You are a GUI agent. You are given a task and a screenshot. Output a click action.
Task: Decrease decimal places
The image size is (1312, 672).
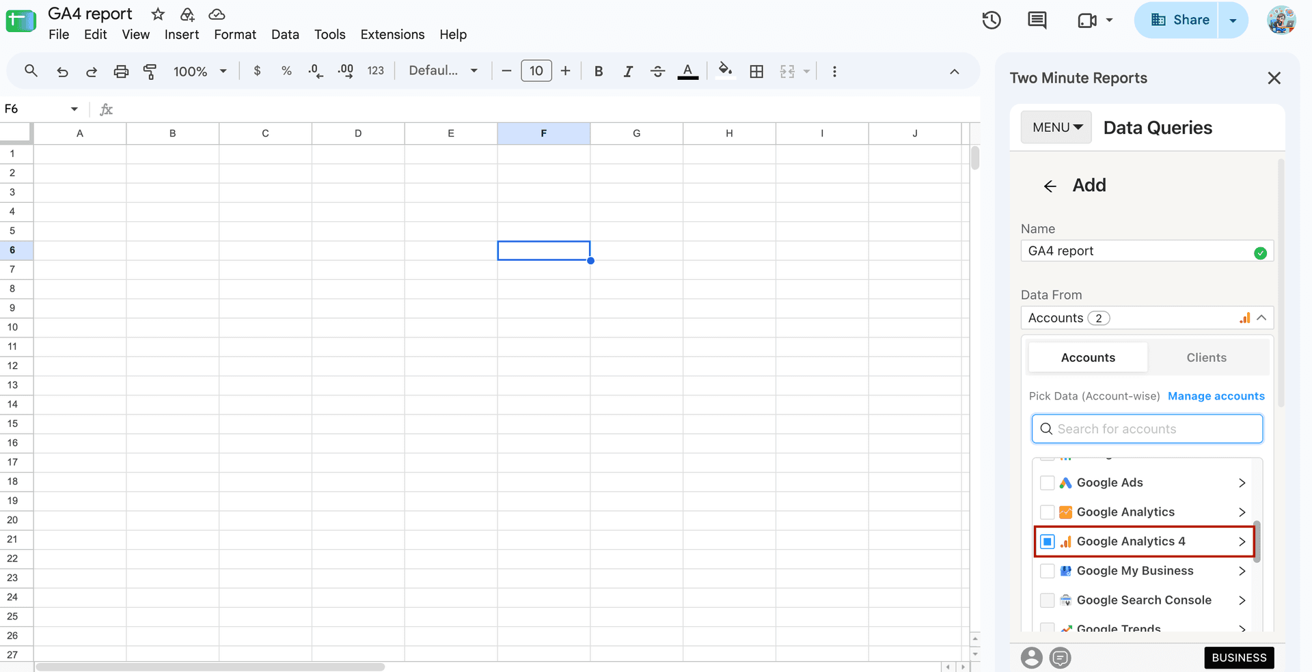click(316, 71)
